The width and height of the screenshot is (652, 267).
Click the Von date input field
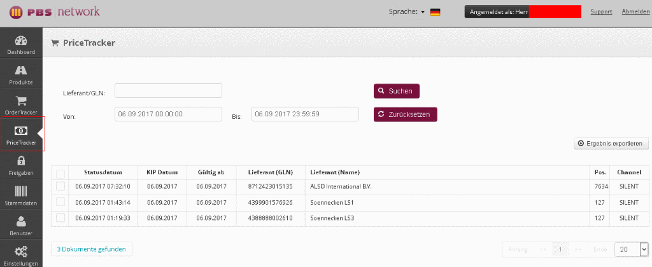point(168,114)
